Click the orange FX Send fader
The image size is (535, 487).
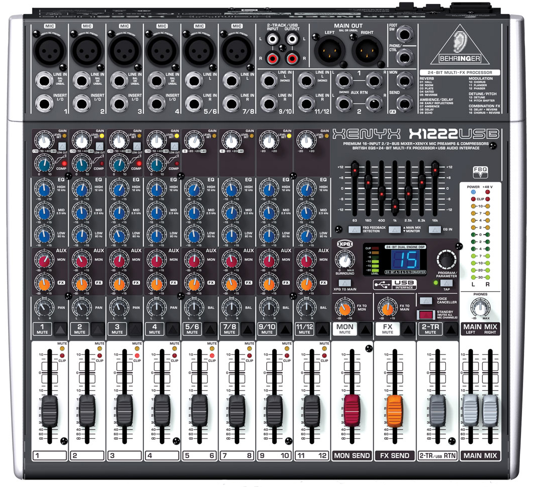(395, 408)
